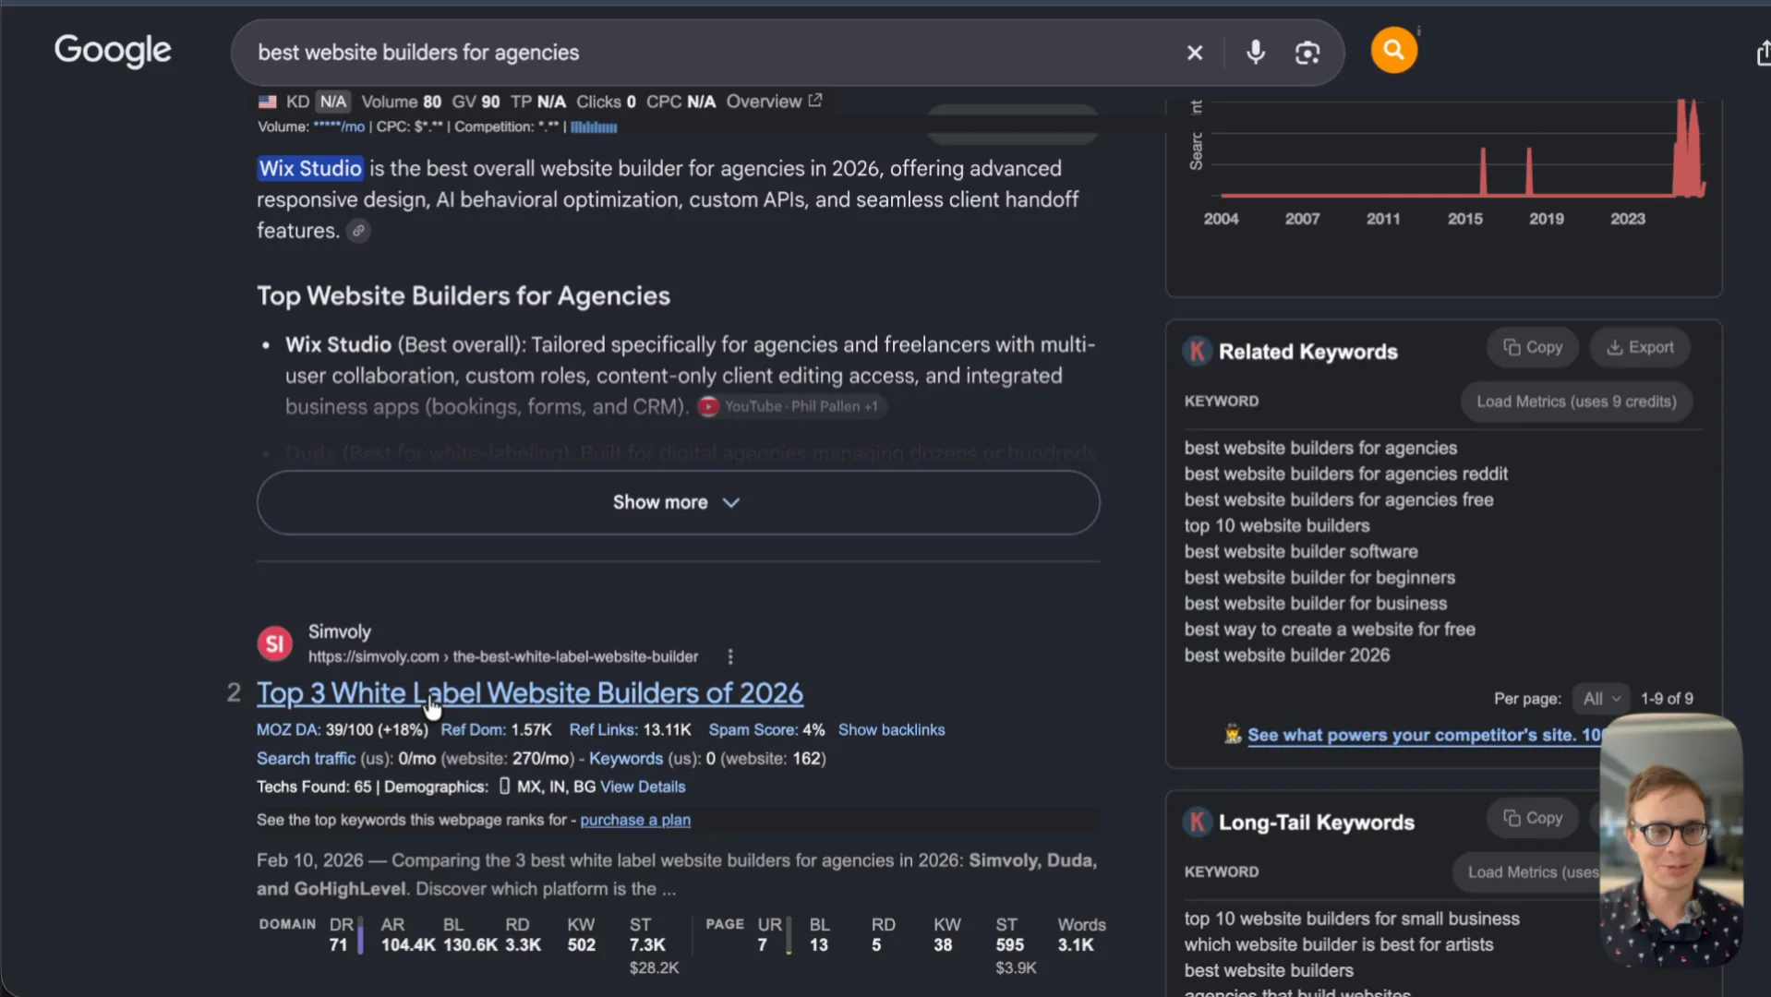
Task: Click the Keywords (us) link
Action: point(626,758)
